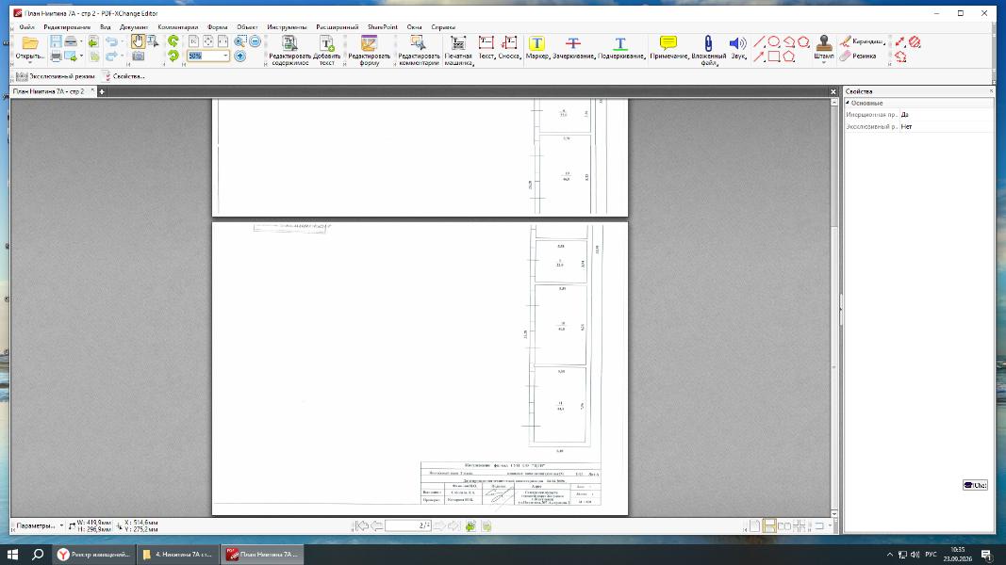Click the attached file paperclip icon
The image size is (1006, 565).
coord(708,50)
